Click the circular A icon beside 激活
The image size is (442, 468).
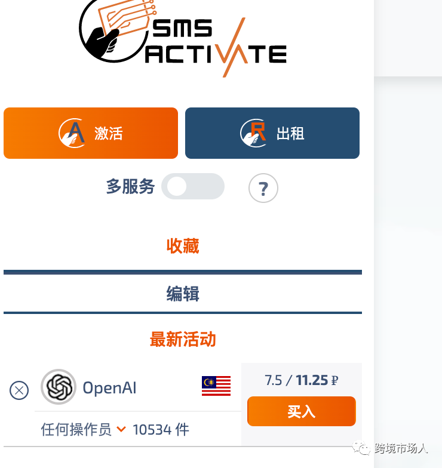point(72,133)
